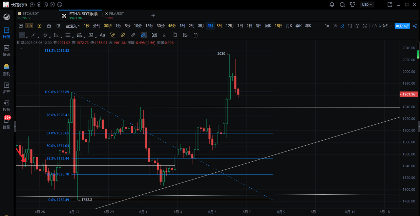Select the ruler measurement tool
This screenshot has width=420, height=216.
[x=133, y=35]
